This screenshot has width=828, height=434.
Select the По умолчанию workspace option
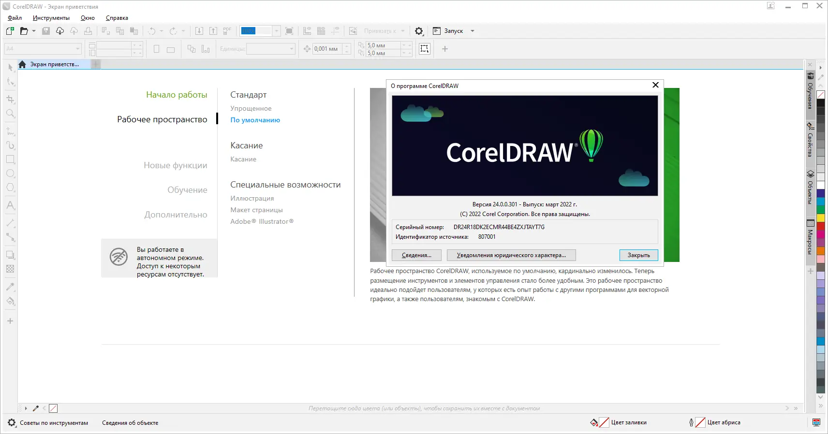(x=255, y=120)
